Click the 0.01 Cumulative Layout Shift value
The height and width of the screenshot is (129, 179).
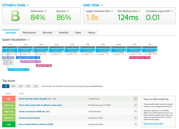[153, 17]
